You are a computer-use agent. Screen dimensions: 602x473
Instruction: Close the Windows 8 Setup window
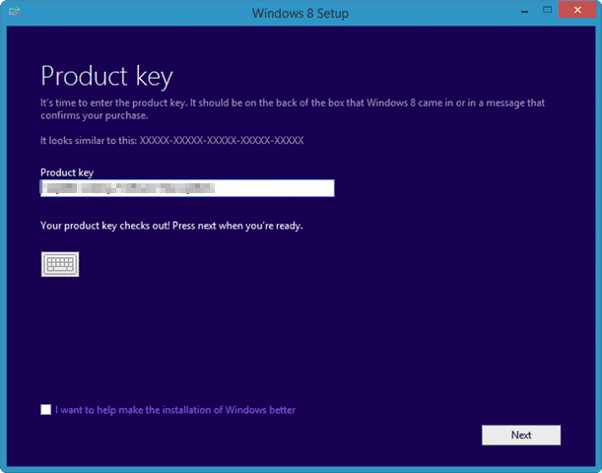click(x=577, y=10)
